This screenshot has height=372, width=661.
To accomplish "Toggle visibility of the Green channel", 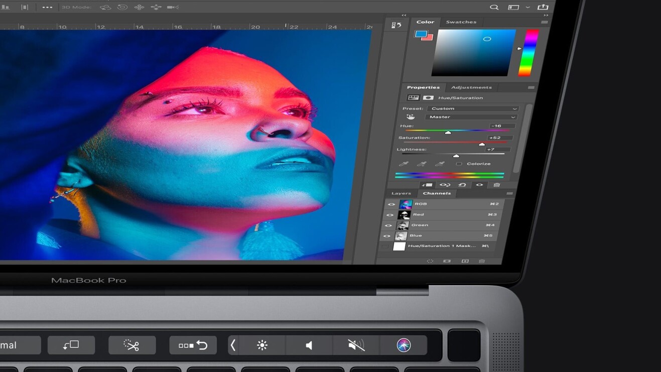I will 390,225.
